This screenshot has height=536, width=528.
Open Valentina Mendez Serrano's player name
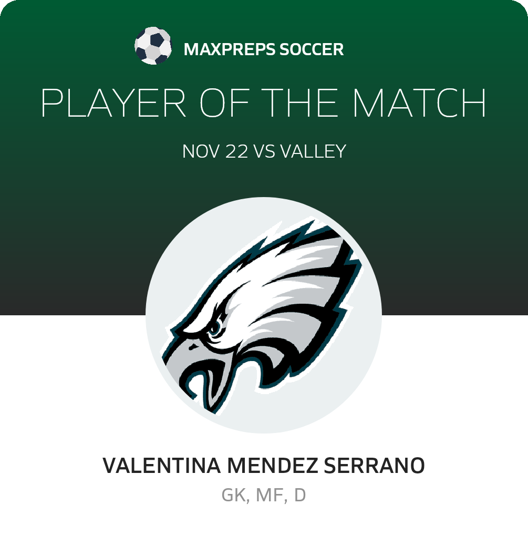click(x=264, y=466)
